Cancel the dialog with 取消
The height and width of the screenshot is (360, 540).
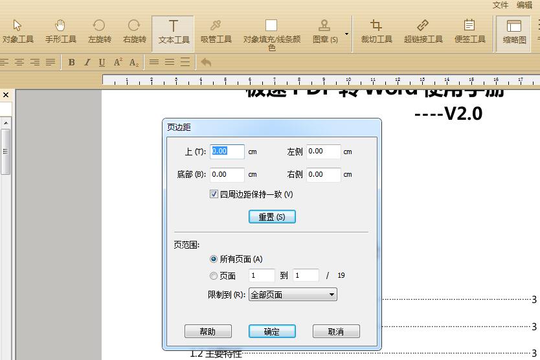[x=336, y=332]
